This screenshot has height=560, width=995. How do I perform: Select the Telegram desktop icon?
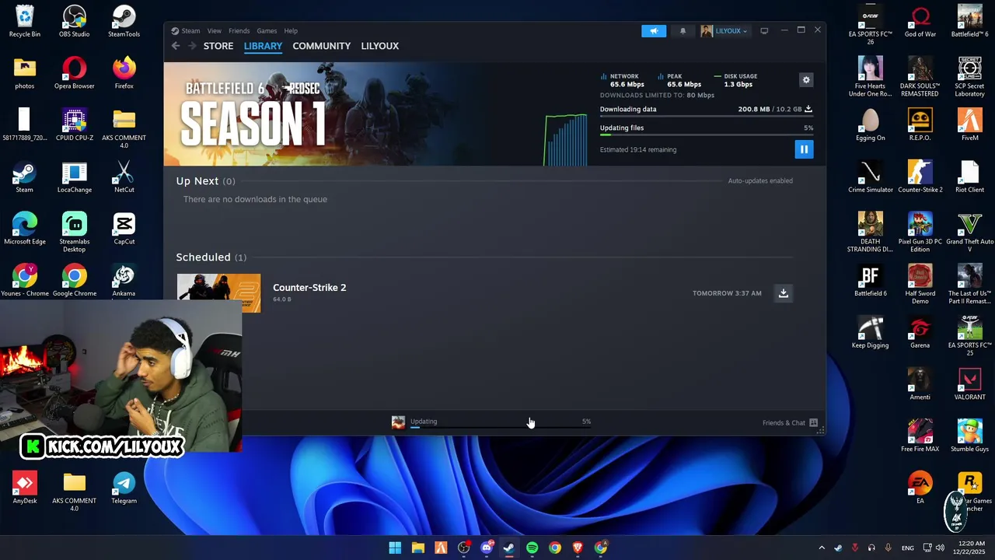(124, 488)
